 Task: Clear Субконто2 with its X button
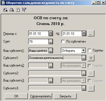(x=91, y=73)
